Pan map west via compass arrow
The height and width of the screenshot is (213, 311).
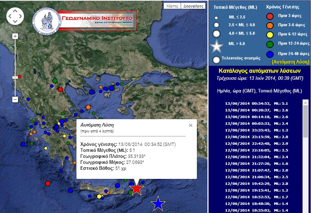point(10,16)
